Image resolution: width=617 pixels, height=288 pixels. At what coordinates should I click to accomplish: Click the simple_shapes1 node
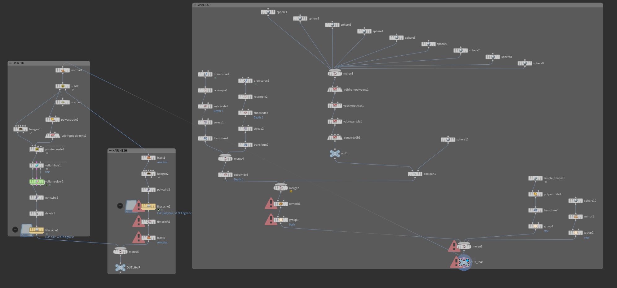535,178
